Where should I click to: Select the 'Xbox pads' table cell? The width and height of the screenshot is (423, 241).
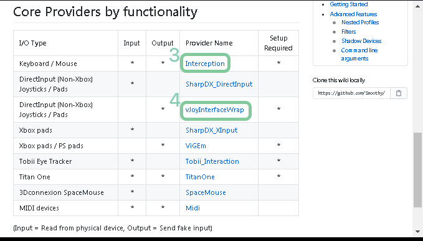65,130
